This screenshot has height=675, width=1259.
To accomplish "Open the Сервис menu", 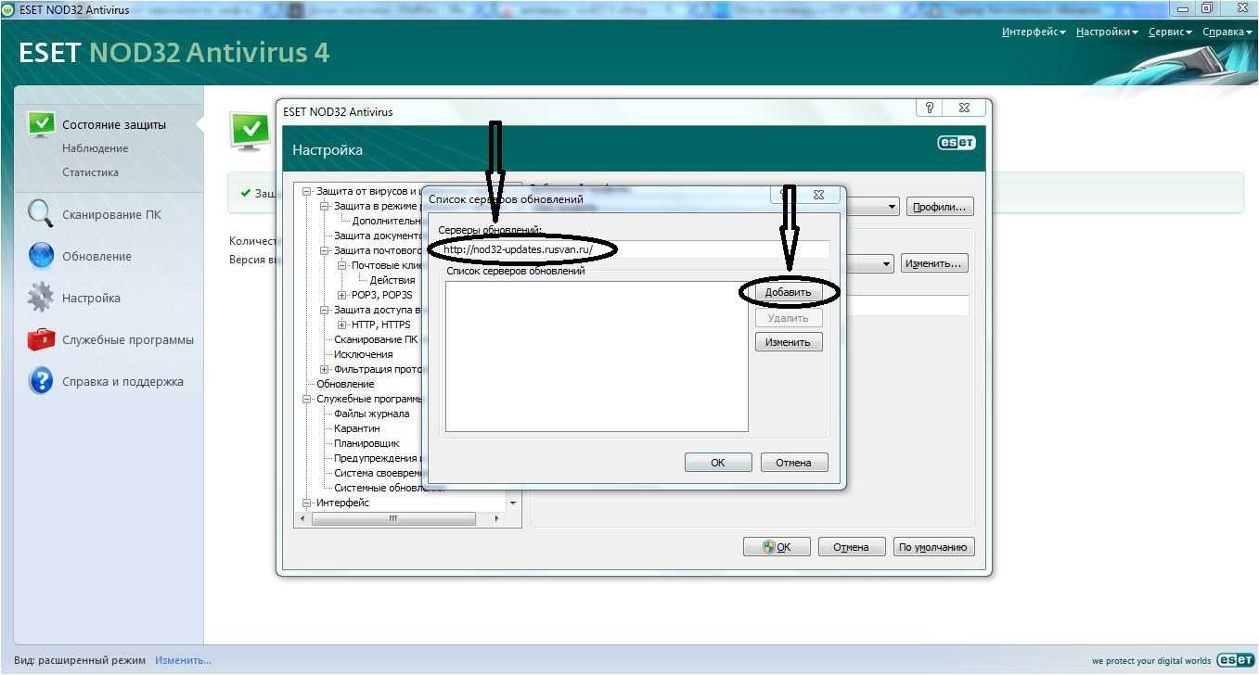I will [1170, 32].
